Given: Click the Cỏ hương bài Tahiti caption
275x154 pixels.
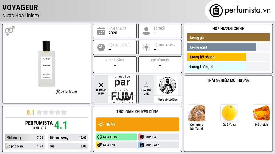Looking at the screenshot, I should point(197,126).
